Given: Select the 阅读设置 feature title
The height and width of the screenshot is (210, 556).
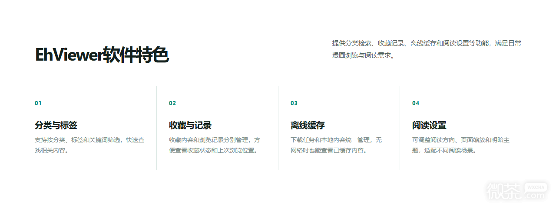Looking at the screenshot, I should pos(429,126).
